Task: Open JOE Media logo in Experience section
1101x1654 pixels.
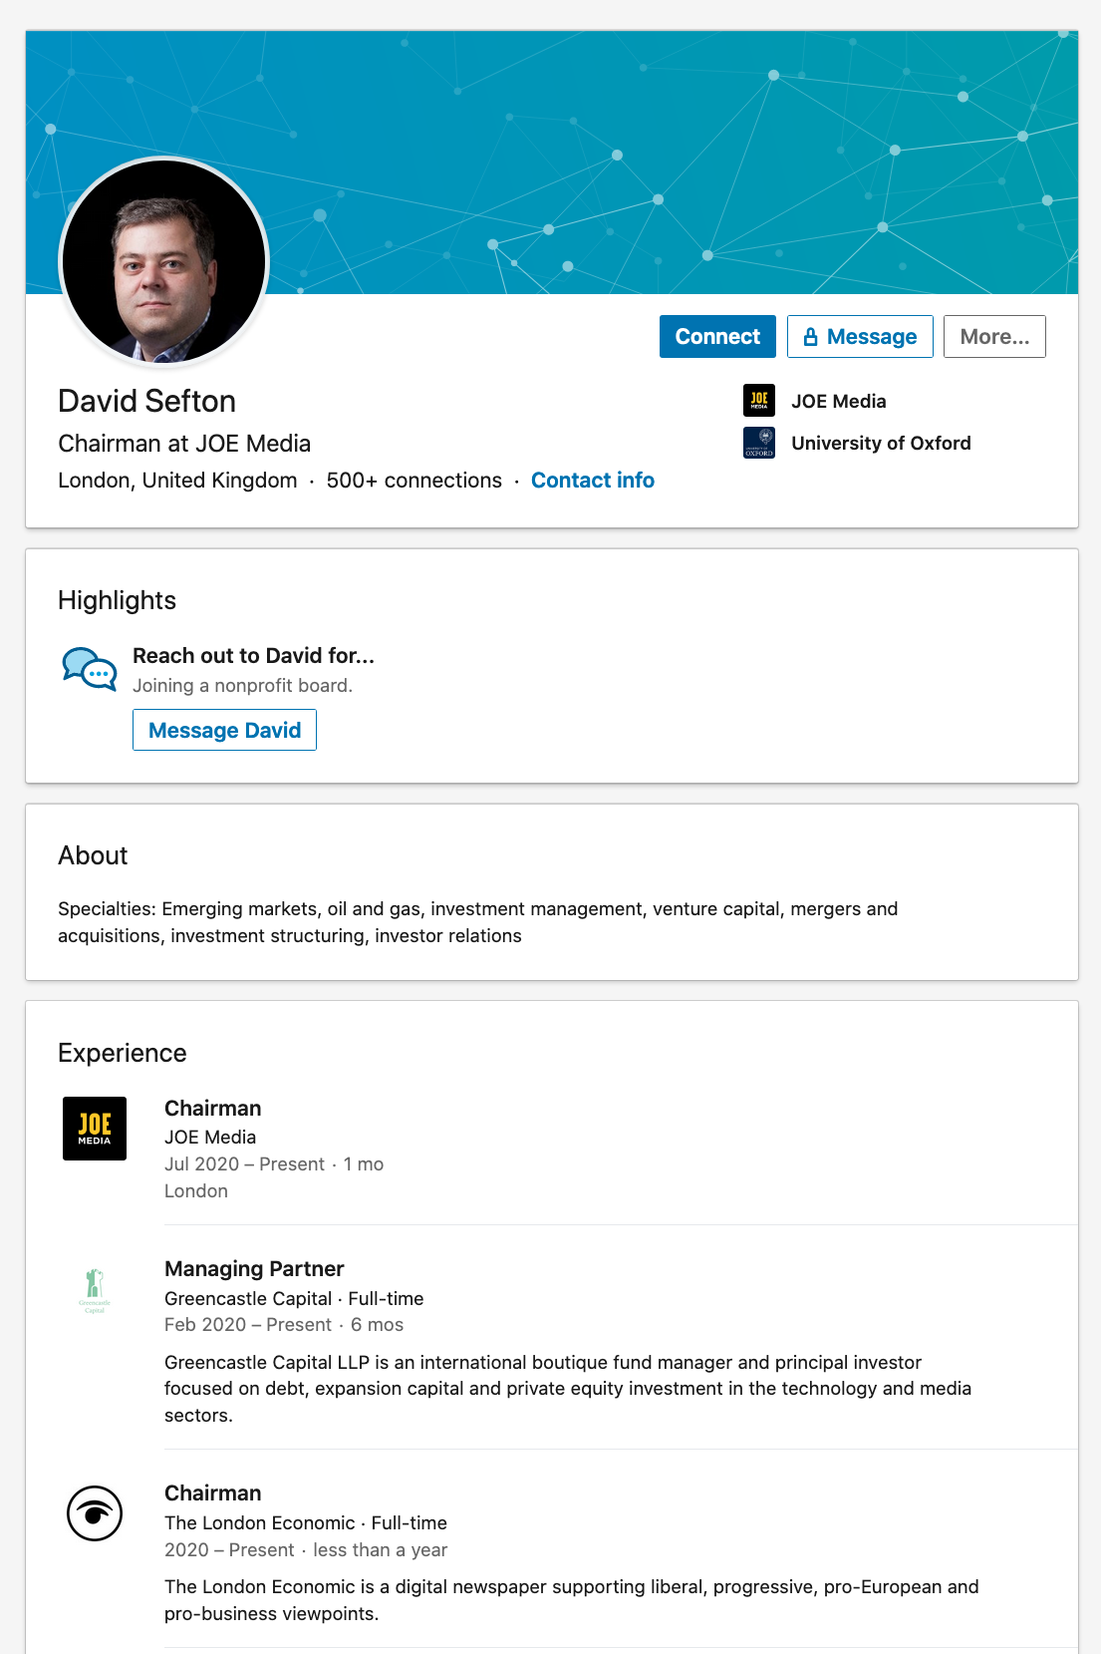Action: (95, 1129)
